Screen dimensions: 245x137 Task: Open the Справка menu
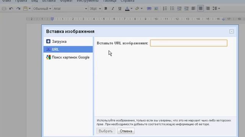pyautogui.click(x=127, y=1)
